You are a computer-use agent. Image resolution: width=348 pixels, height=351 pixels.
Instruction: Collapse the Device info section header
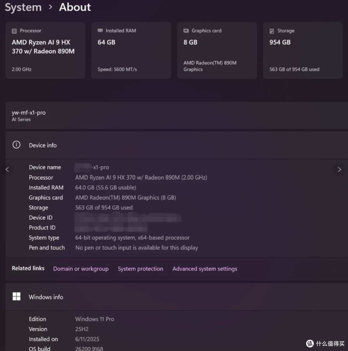click(177, 145)
